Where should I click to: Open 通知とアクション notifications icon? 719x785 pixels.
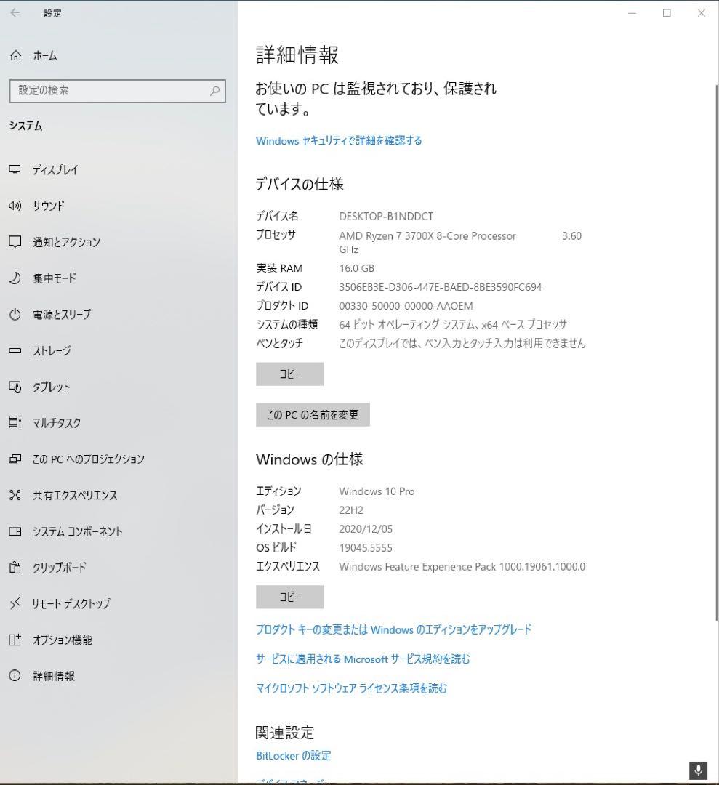click(15, 242)
